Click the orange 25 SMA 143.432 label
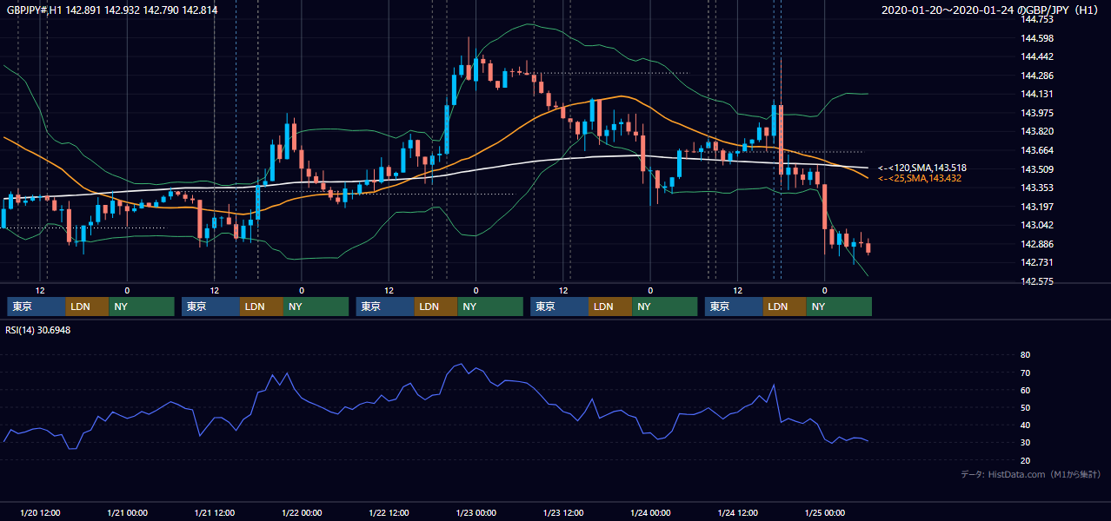This screenshot has height=521, width=1111. pyautogui.click(x=921, y=178)
